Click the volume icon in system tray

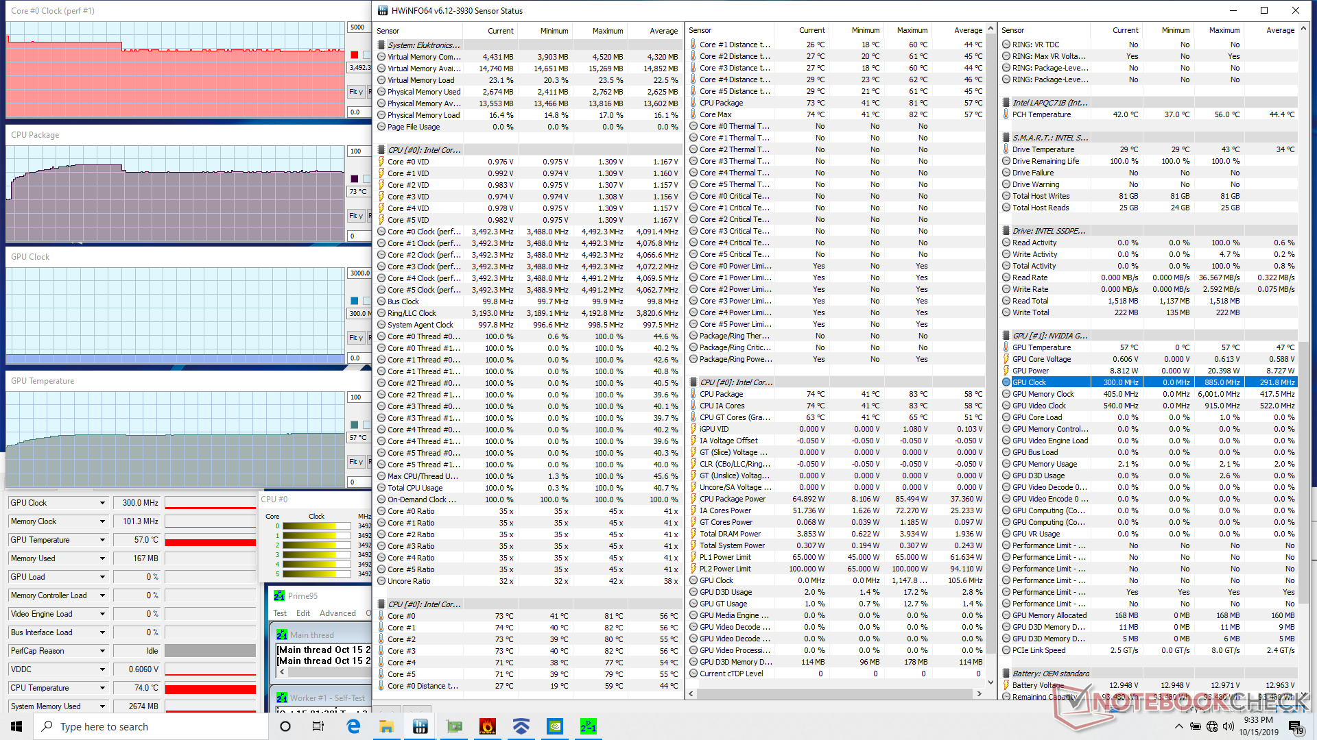tap(1229, 726)
